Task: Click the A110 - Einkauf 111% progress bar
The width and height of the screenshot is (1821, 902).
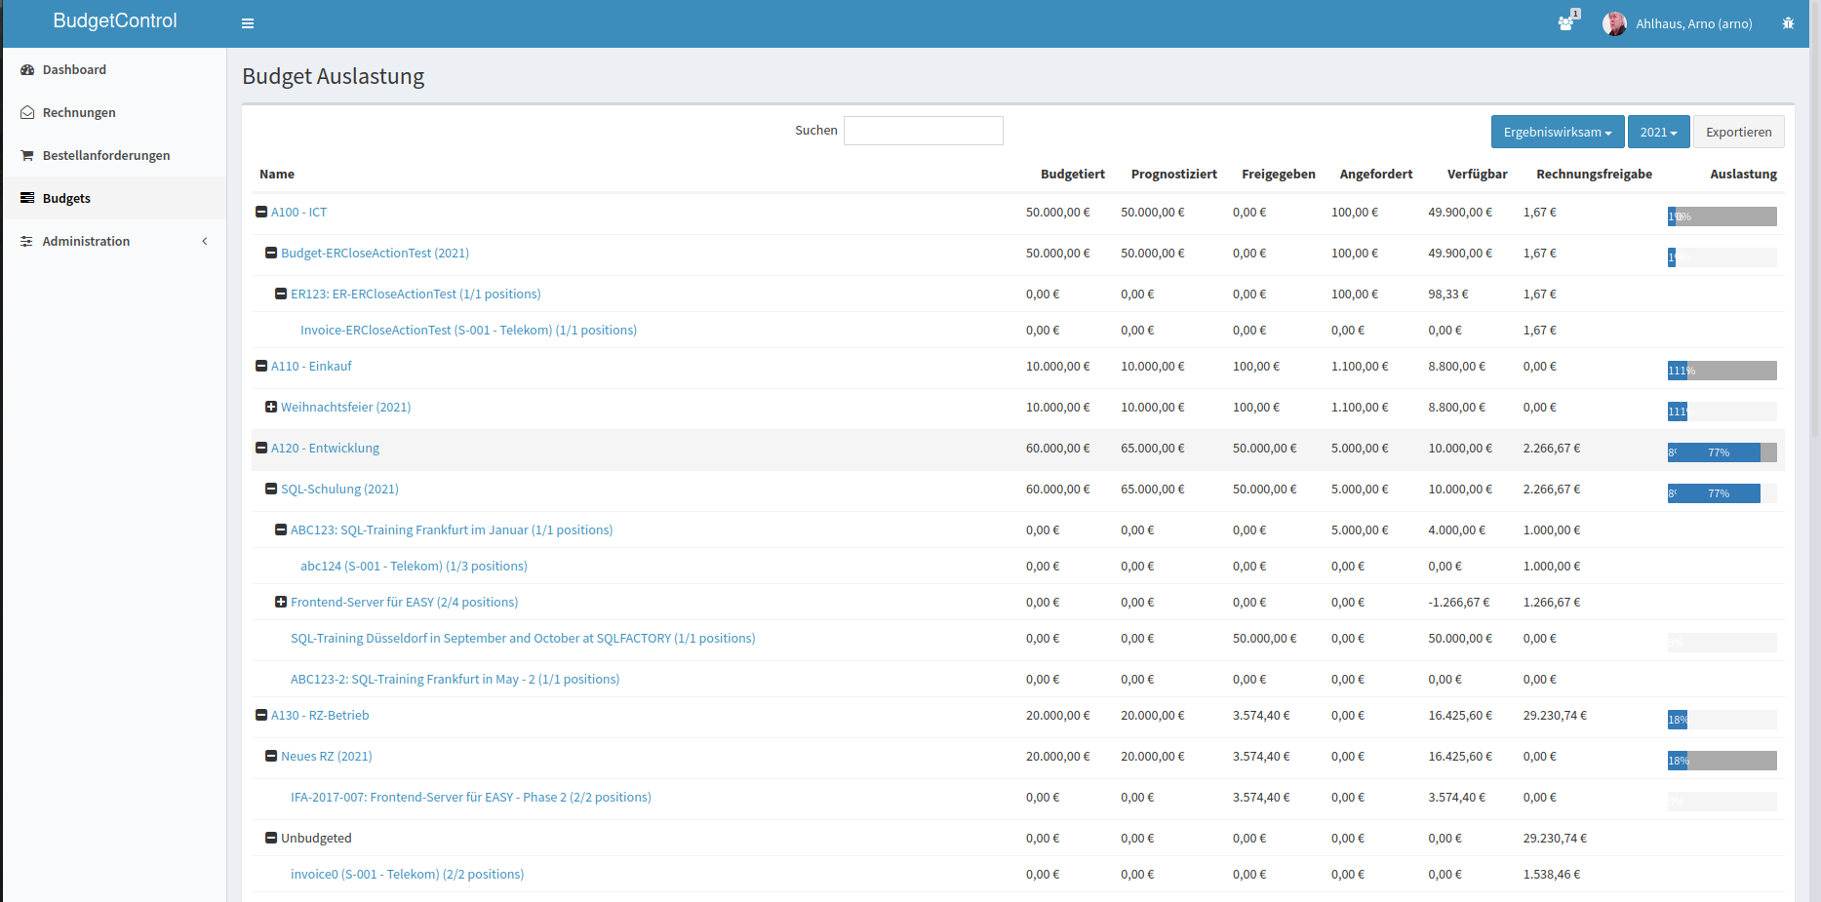Action: [1722, 371]
